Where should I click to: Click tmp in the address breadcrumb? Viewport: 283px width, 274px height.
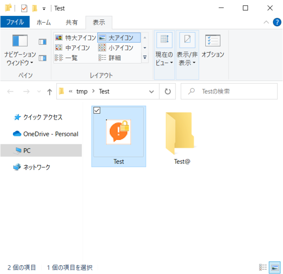[x=82, y=91]
